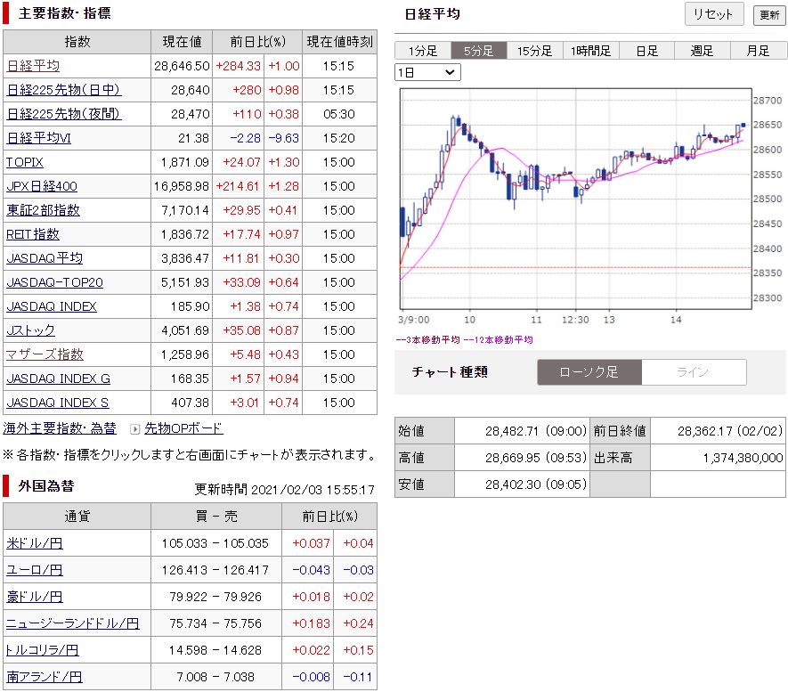Click the リセット chart button
788x692 pixels.
pos(713,14)
